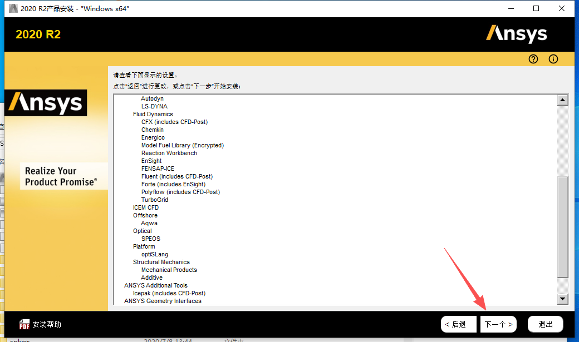Click the 2020 R2 version label
Image resolution: width=579 pixels, height=342 pixels.
[37, 34]
